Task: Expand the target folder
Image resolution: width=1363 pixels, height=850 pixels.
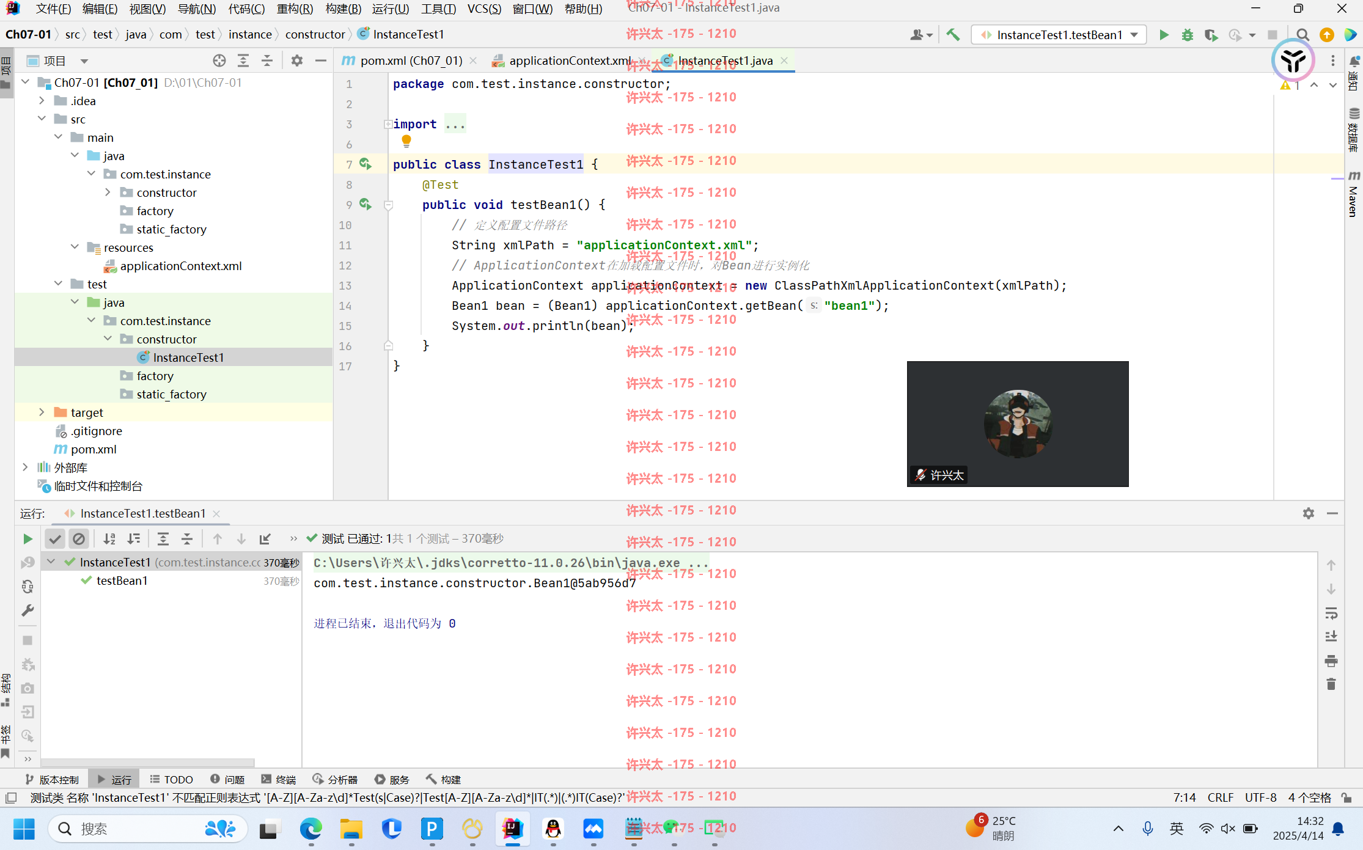Action: pyautogui.click(x=42, y=412)
